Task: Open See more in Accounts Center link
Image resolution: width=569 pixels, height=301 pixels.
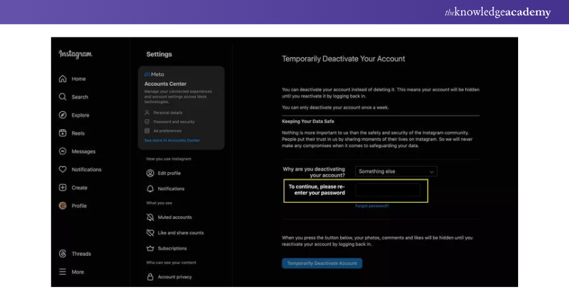Action: (x=172, y=140)
